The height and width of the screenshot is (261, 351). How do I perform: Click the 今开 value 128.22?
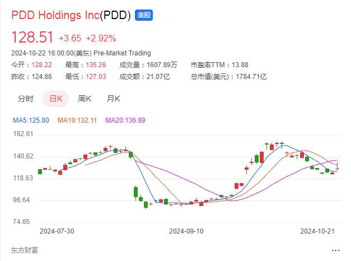click(x=41, y=65)
